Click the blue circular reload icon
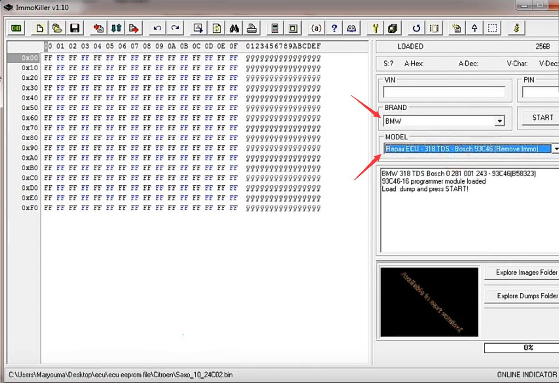Screen dimensions: 559x383 [x=417, y=28]
